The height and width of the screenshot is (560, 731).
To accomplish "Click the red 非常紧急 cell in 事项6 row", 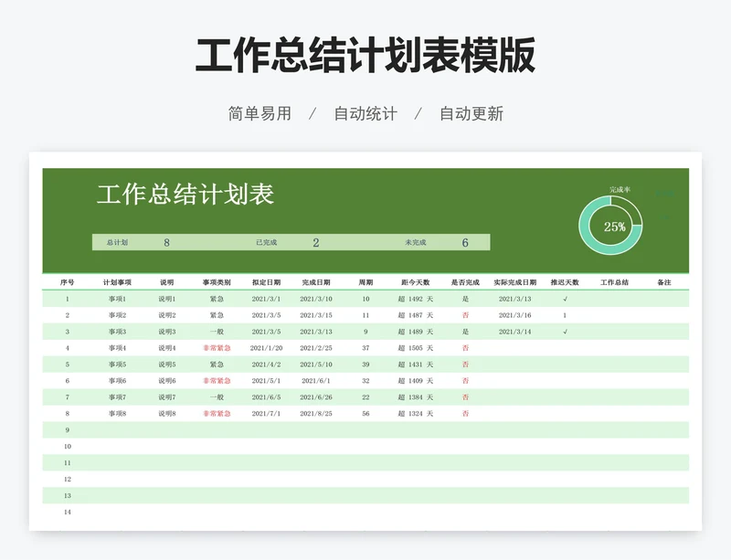I will click(217, 381).
